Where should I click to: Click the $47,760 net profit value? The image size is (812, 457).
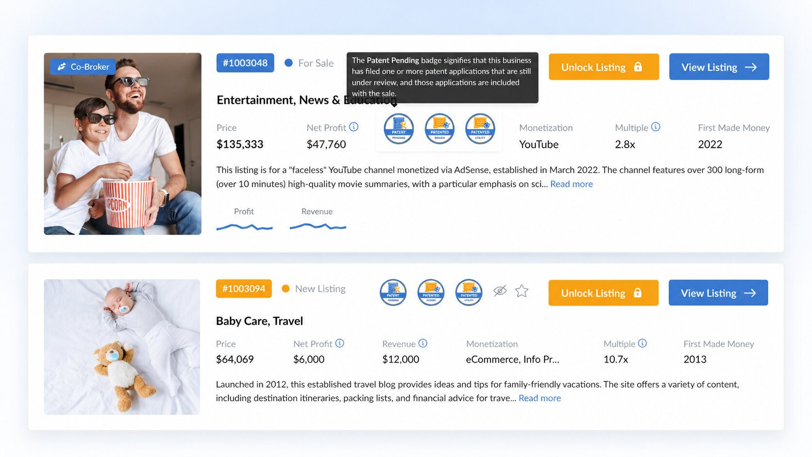tap(326, 144)
